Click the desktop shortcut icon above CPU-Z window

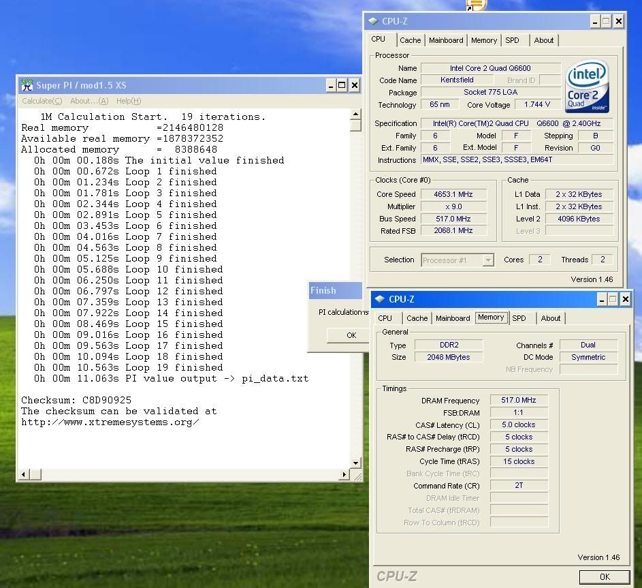[476, 5]
